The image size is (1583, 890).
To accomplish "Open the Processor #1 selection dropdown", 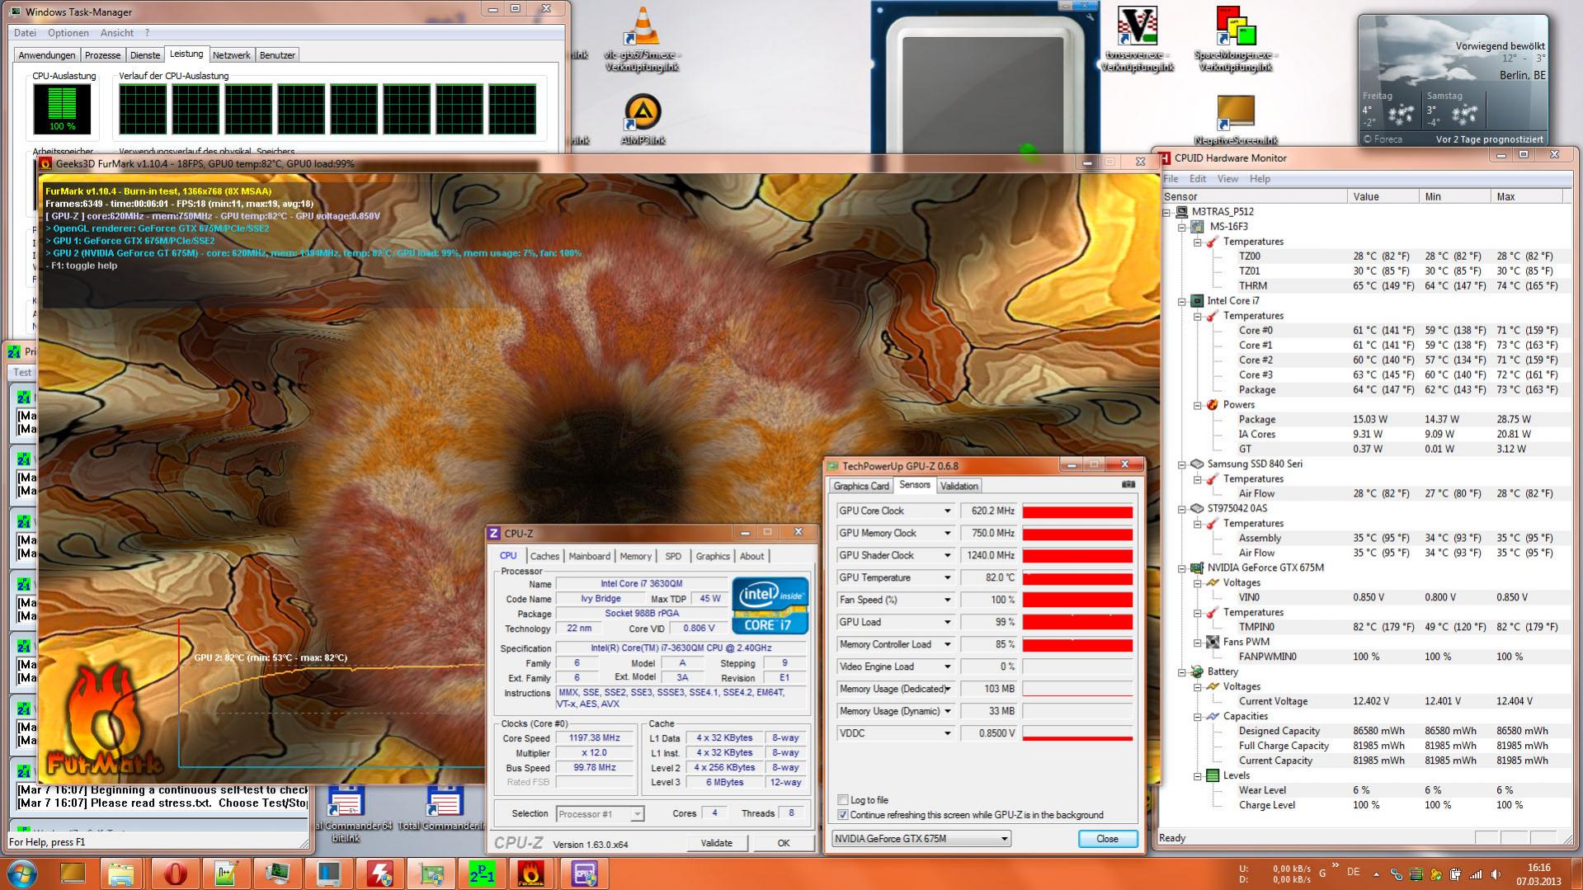I will pos(600,814).
